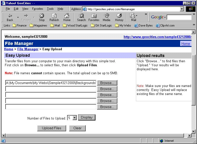Expand the Forward button history arrow

(34, 17)
